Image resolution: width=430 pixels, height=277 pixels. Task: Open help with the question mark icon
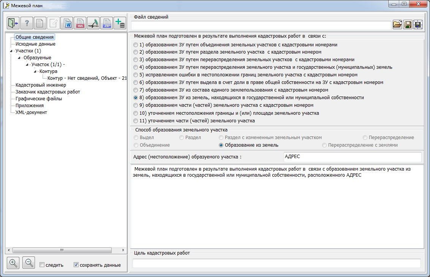coord(27,23)
